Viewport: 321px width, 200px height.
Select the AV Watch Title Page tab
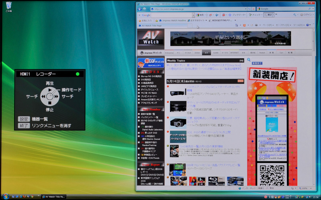(163, 26)
